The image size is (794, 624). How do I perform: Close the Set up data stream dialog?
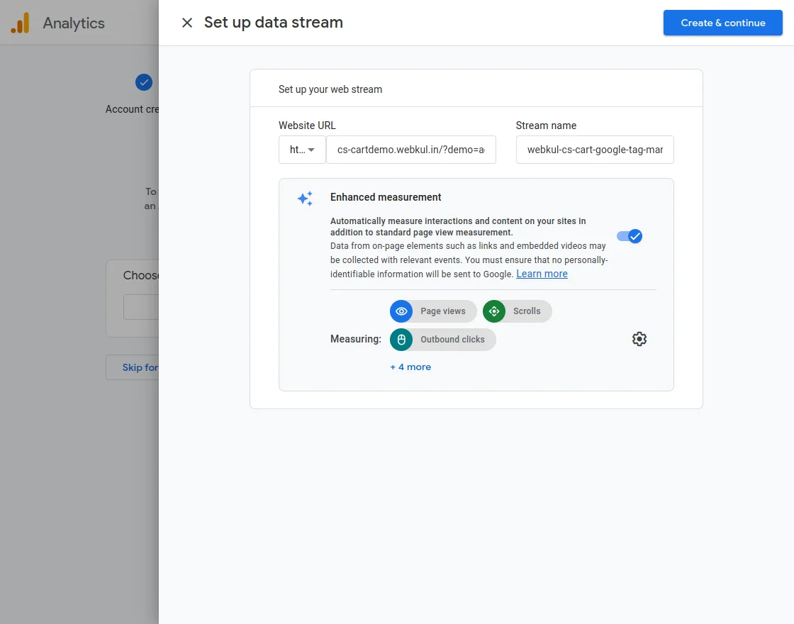click(186, 23)
